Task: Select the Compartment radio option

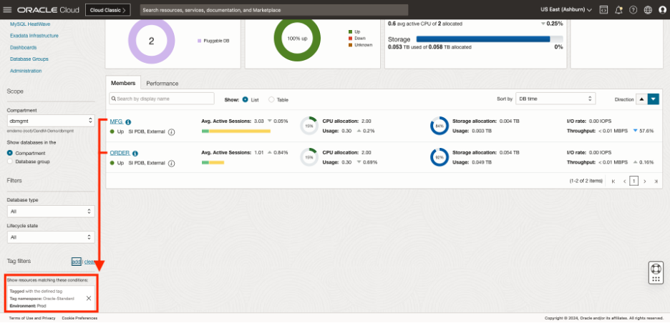Action: (x=10, y=153)
